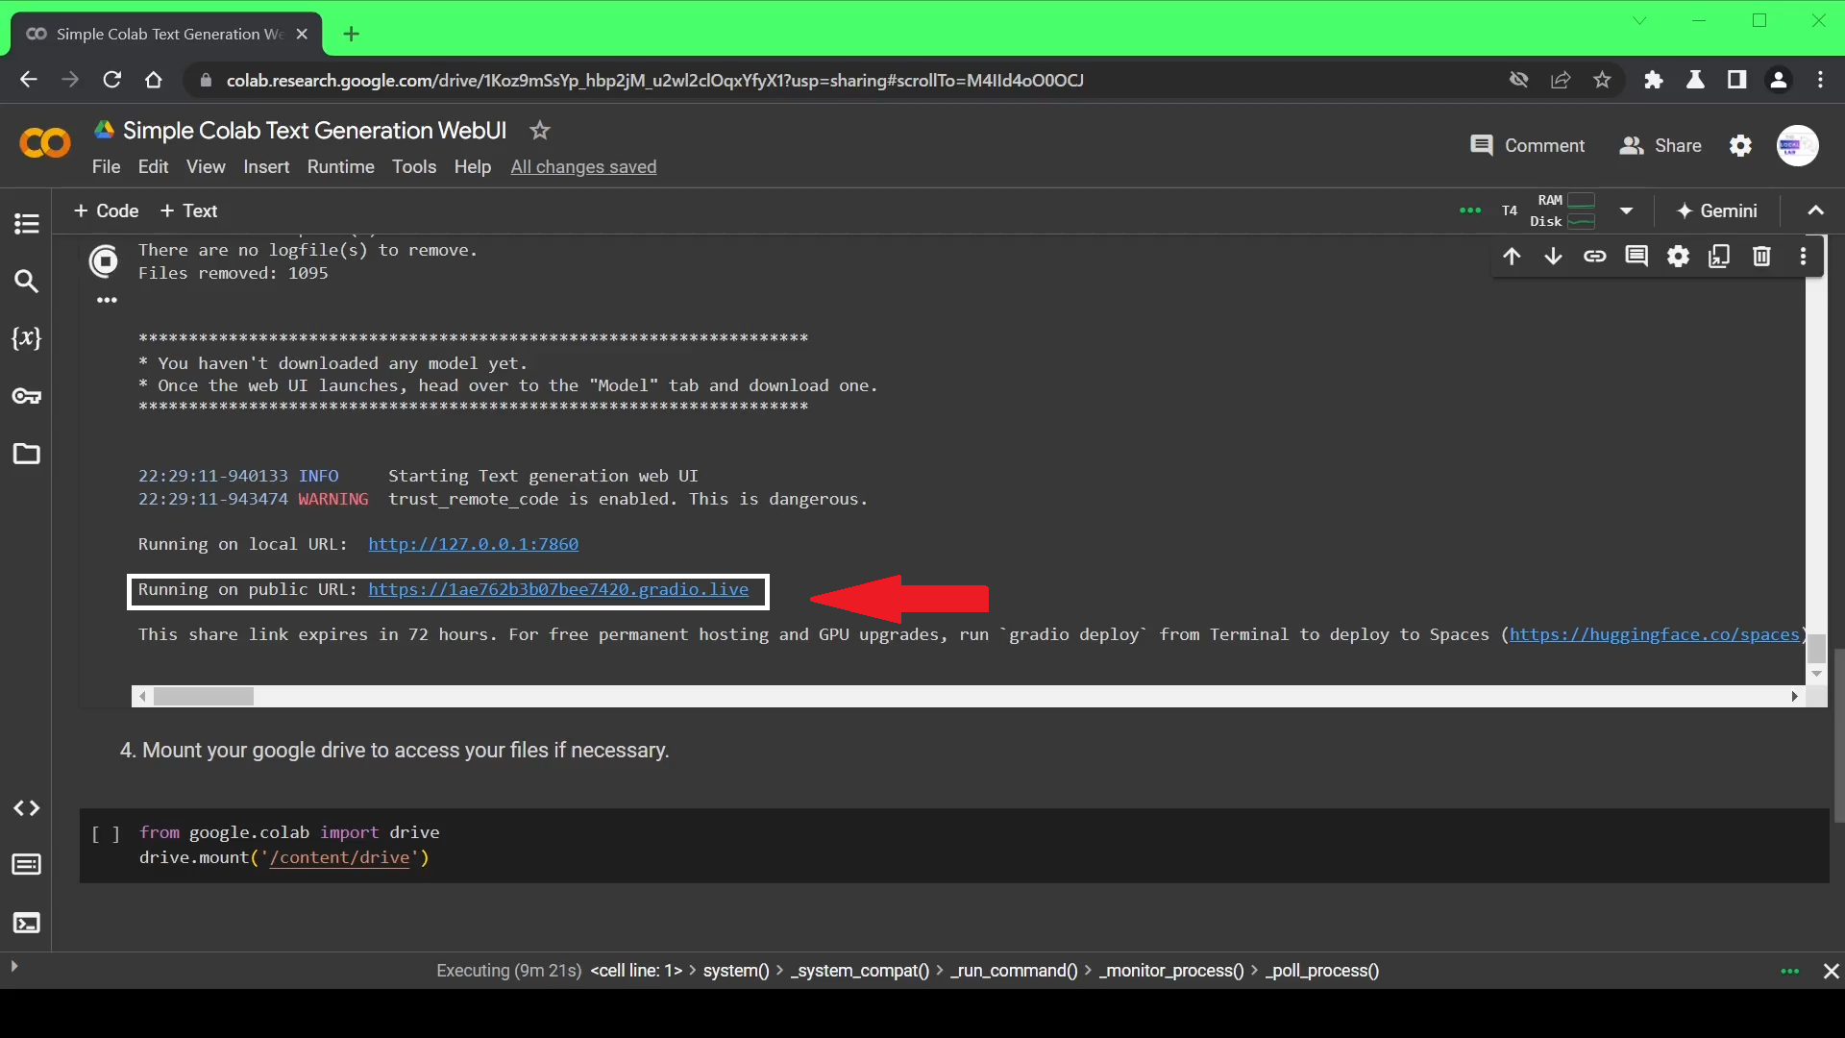
Task: Open the cell's three-dot more options menu
Action: (x=1803, y=257)
